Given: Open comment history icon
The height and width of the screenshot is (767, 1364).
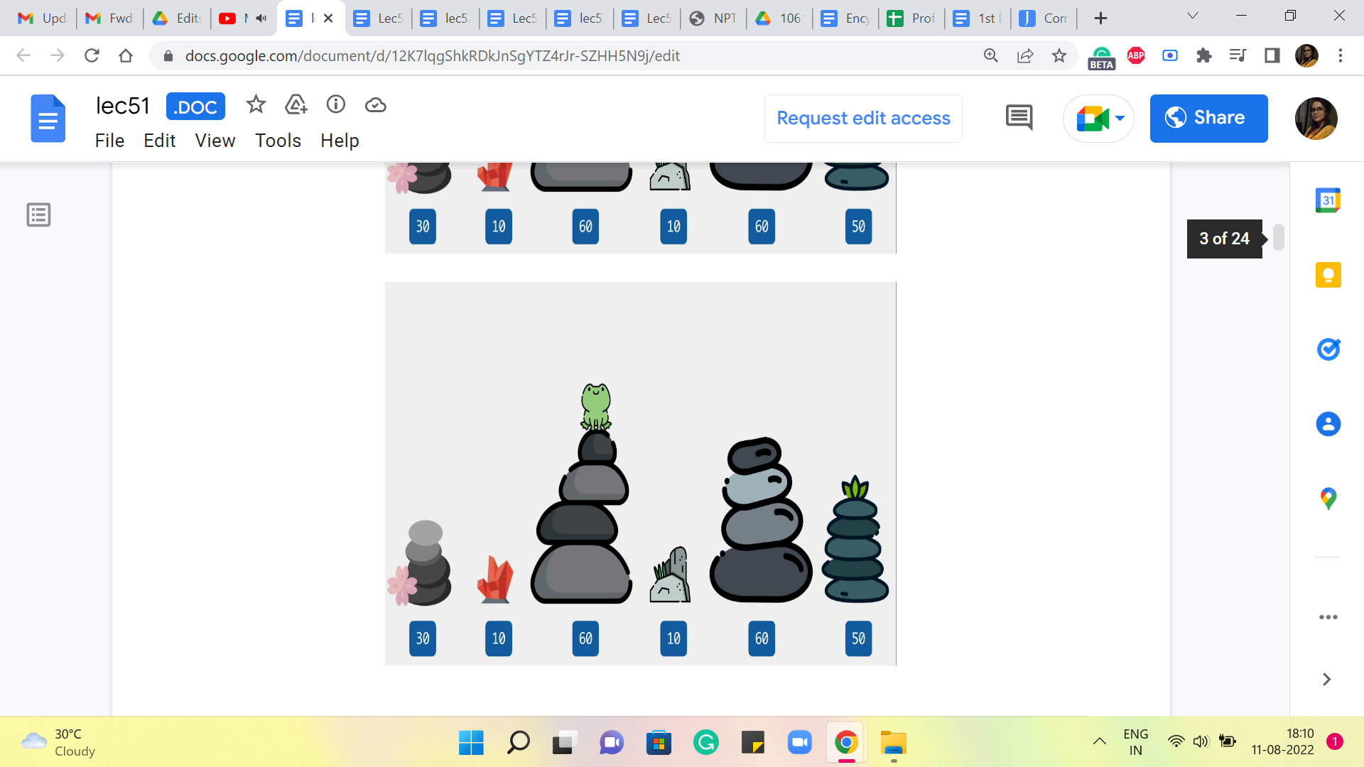Looking at the screenshot, I should (1019, 118).
